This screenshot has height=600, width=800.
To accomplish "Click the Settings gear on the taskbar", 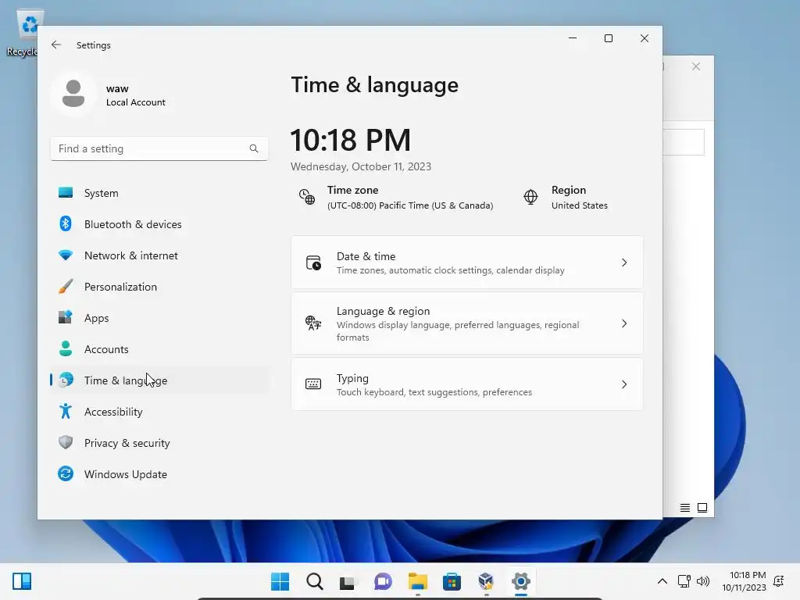I will [520, 581].
